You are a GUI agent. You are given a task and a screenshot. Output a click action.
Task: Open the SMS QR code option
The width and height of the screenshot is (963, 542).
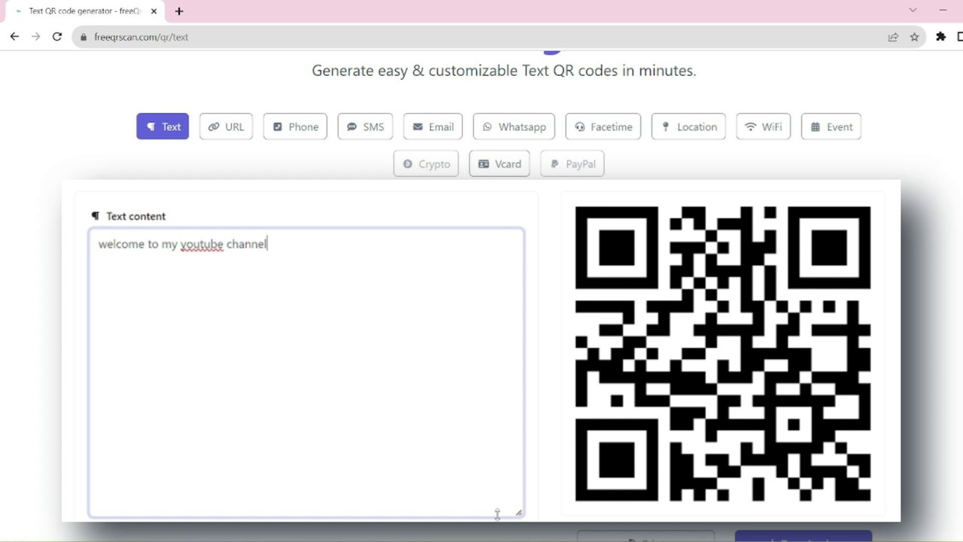click(365, 126)
